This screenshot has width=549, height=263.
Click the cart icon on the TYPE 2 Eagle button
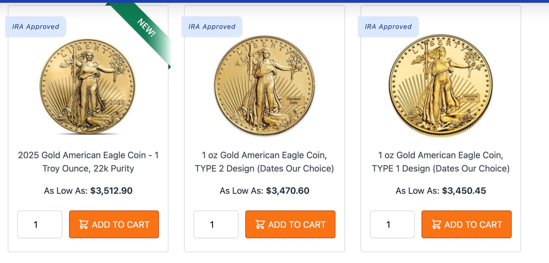[260, 224]
